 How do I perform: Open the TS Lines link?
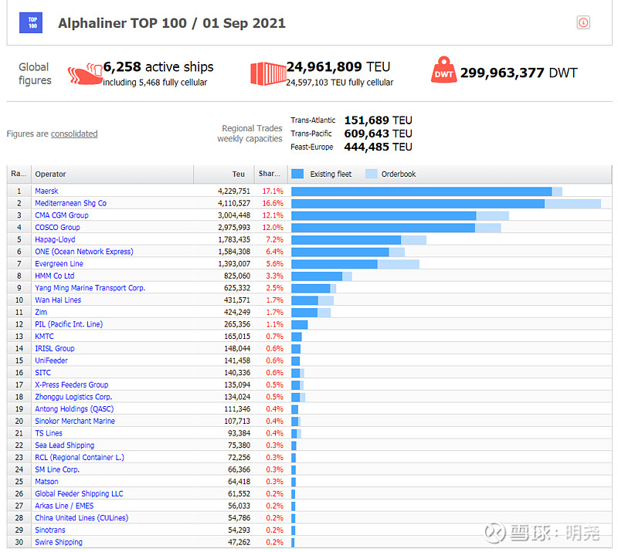(x=49, y=433)
